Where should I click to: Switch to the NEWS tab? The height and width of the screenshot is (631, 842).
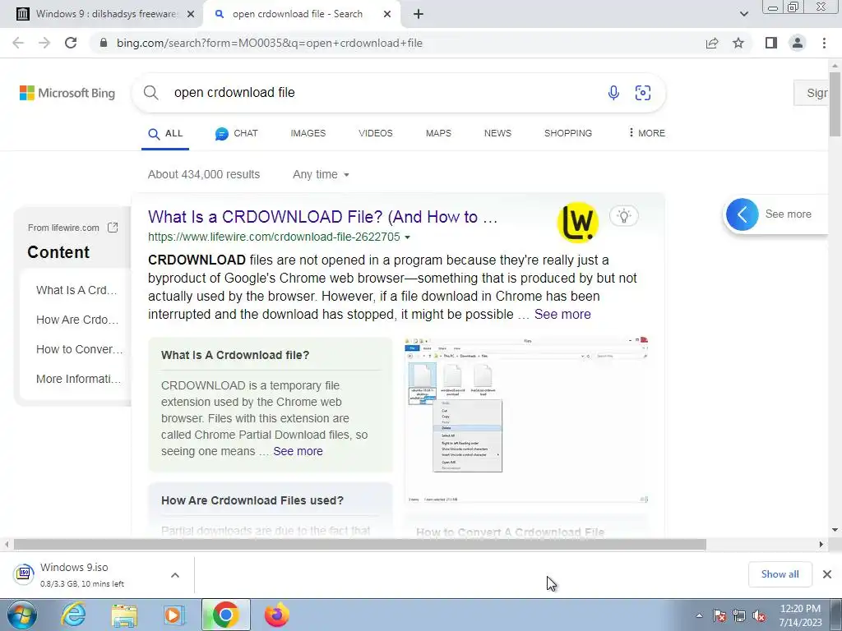tap(497, 133)
